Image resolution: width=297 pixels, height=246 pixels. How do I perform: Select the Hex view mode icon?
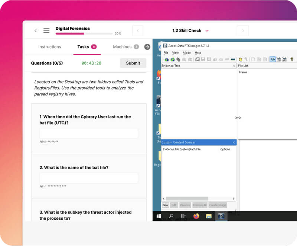click(284, 59)
